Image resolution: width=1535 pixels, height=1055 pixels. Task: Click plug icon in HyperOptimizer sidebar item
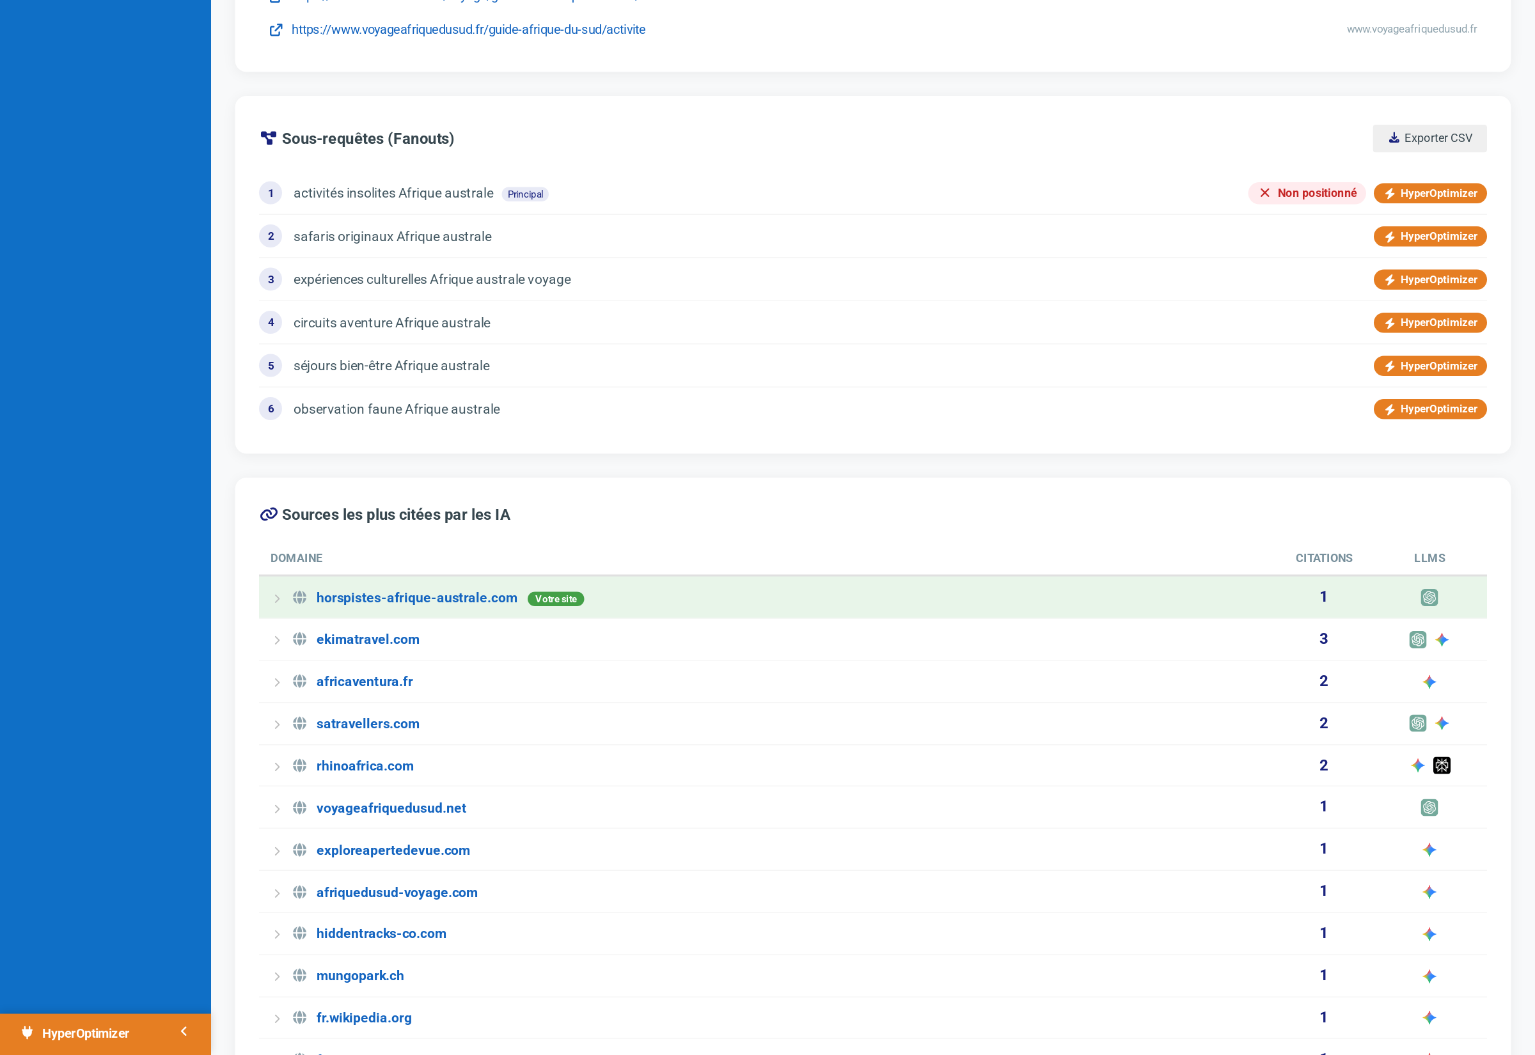[27, 1033]
